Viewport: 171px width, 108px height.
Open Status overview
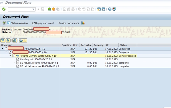[18, 23]
